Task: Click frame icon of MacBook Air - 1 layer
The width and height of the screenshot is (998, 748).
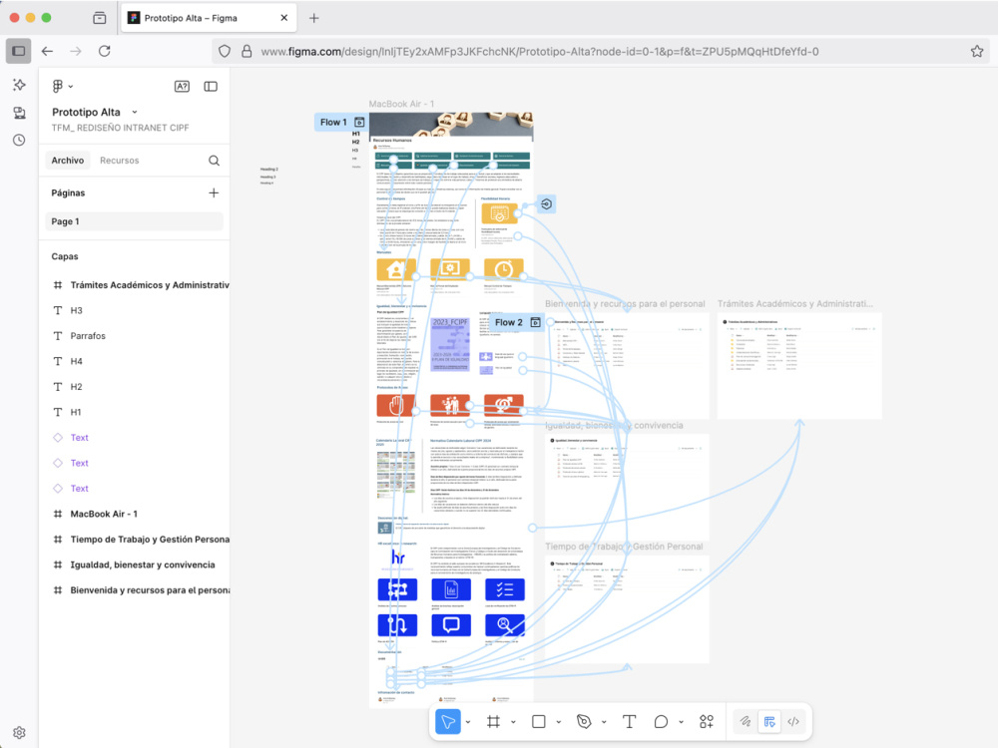Action: [58, 514]
